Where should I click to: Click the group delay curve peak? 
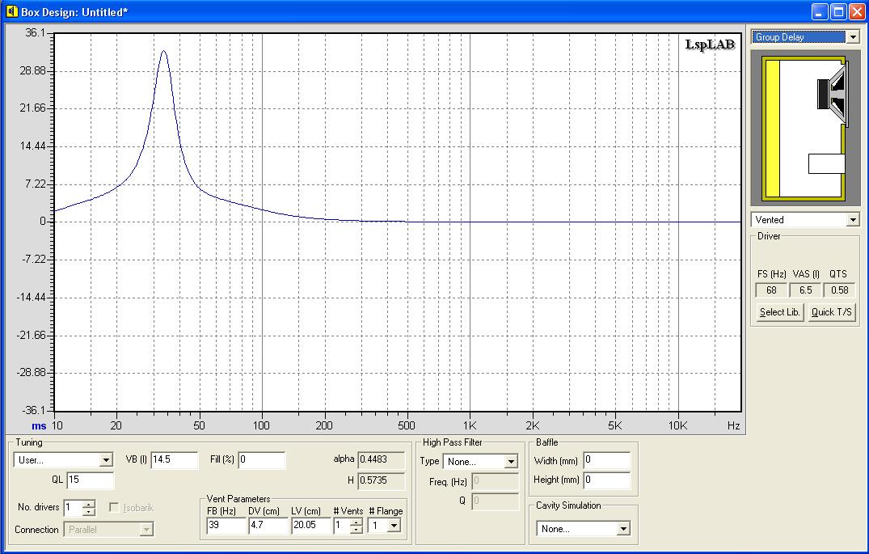(x=163, y=51)
